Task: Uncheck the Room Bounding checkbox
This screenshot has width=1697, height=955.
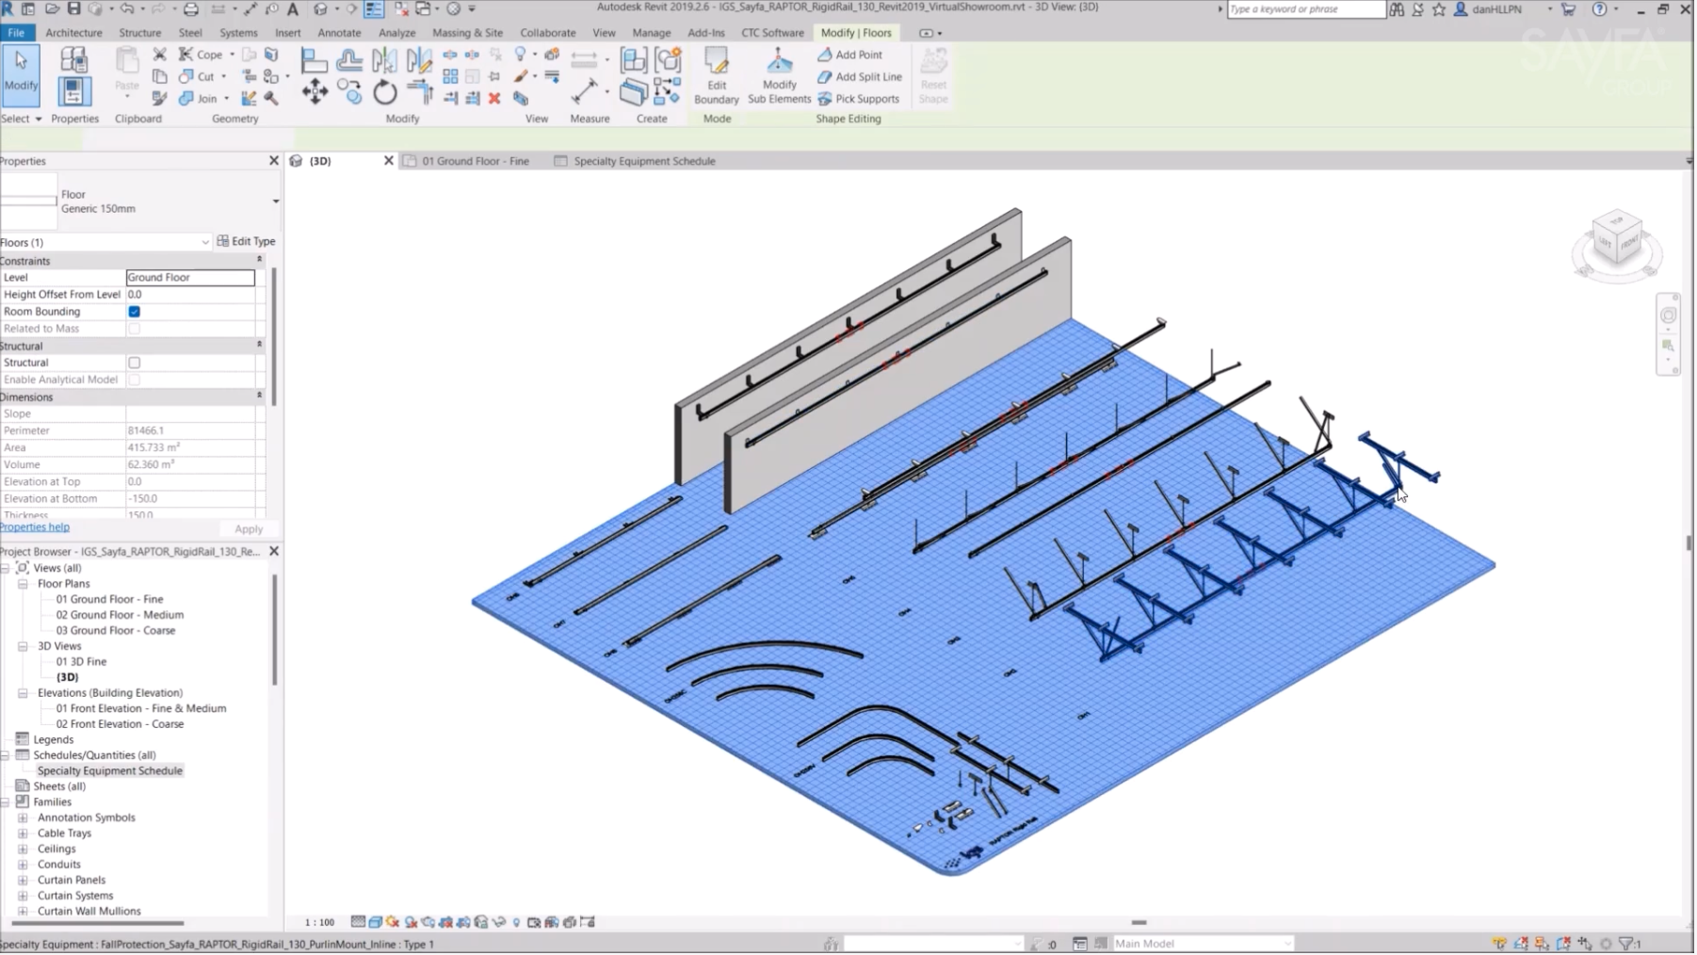Action: point(134,311)
